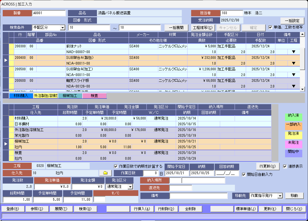Click the ▼ arrow in the 軸受スライド板 row
Viewport: 308px width, 221px height.
293,86
